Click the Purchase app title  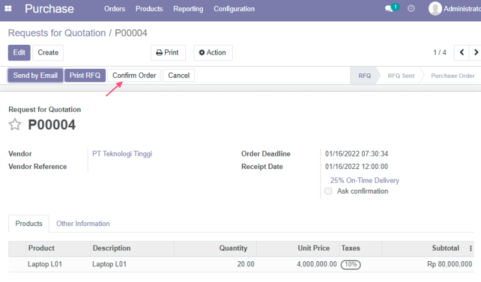[x=49, y=8]
